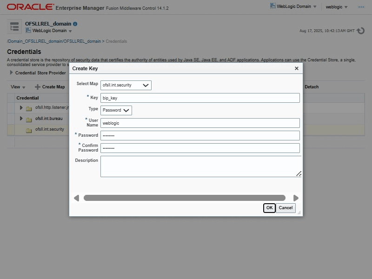Expand the ofsll.int.bureau node
Screen dimensions: 372x279
[21, 118]
